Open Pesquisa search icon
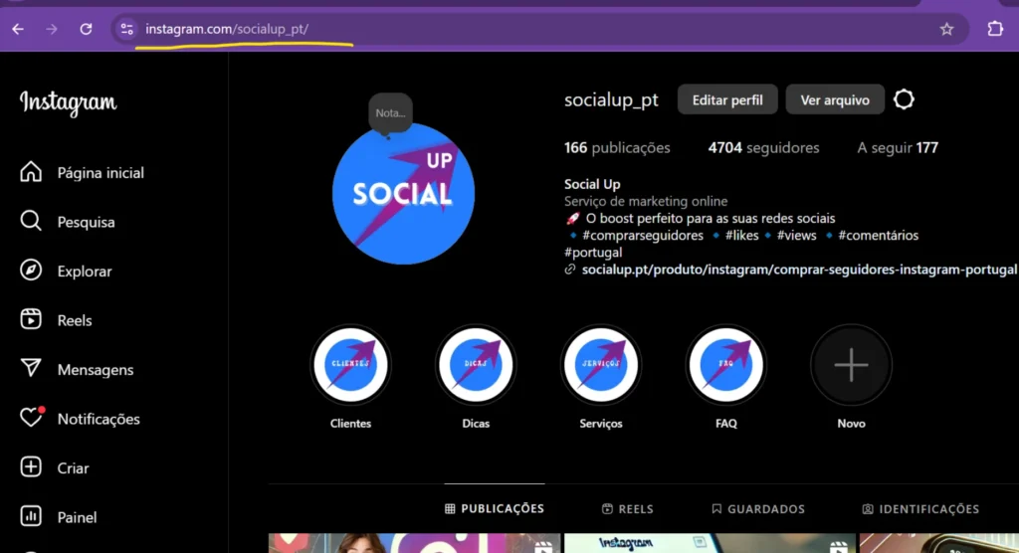The width and height of the screenshot is (1019, 553). coord(31,222)
